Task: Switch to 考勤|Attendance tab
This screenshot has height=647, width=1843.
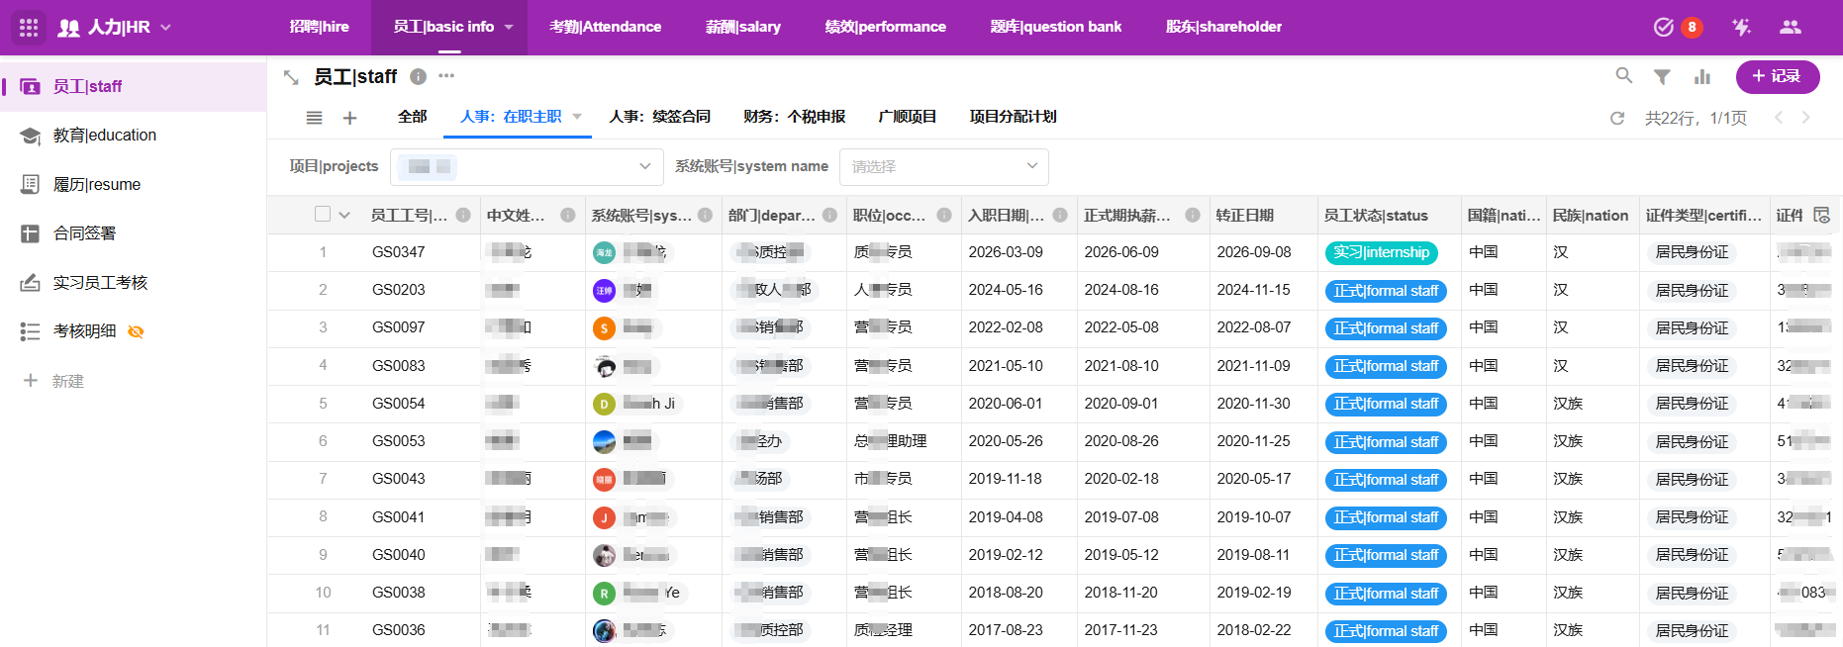Action: pyautogui.click(x=605, y=27)
